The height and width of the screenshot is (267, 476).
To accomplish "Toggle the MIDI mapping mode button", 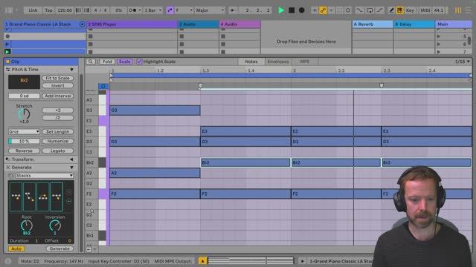I will click(425, 10).
